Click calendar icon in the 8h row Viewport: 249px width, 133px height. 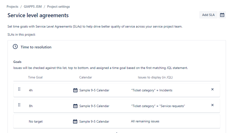75,106
